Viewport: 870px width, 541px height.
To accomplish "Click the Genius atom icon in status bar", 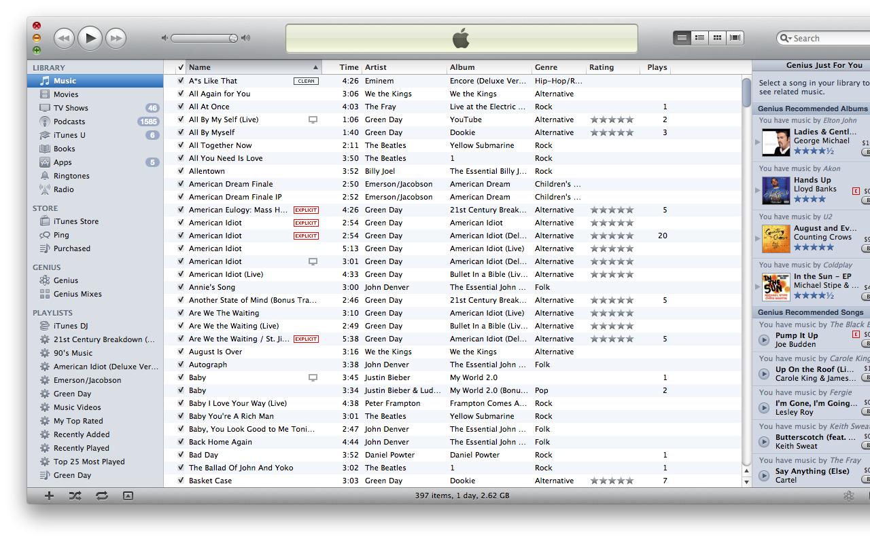I will [x=848, y=496].
